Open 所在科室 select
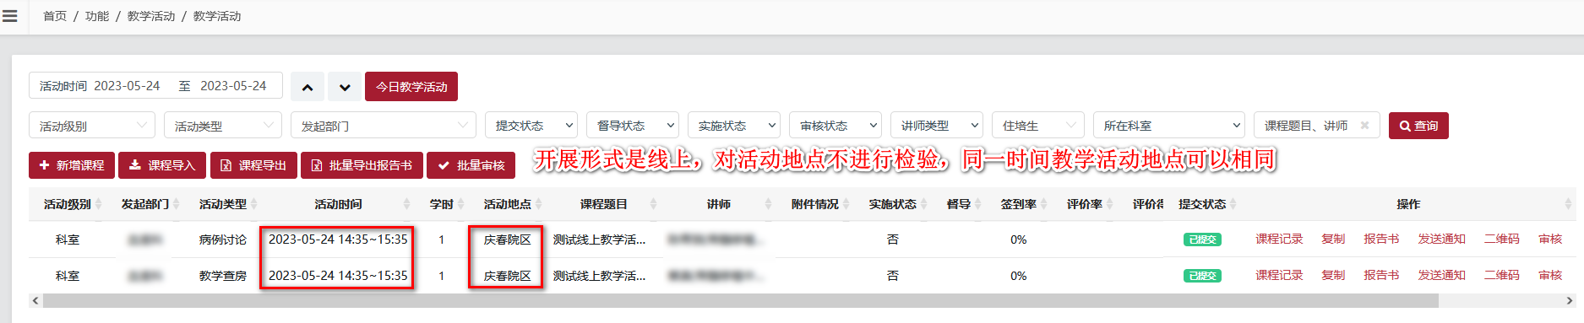 [1169, 126]
